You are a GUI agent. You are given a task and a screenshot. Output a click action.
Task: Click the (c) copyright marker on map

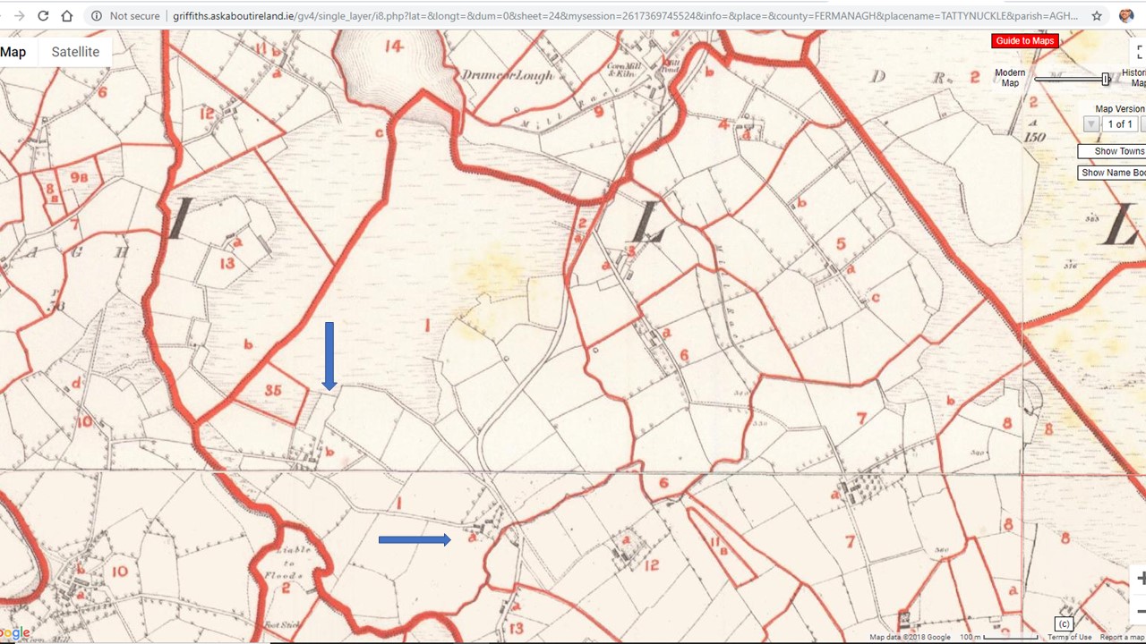click(x=1065, y=623)
